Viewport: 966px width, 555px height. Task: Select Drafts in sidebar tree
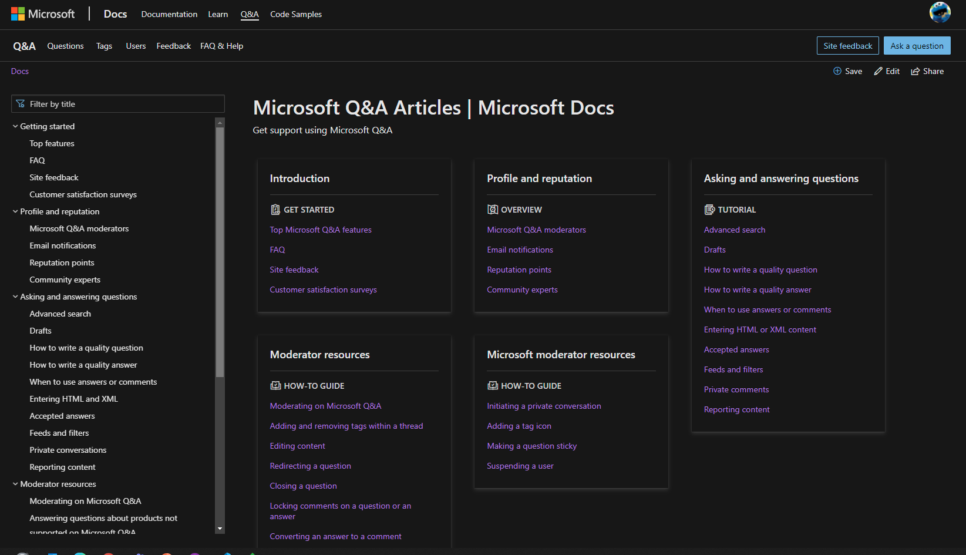(x=41, y=331)
